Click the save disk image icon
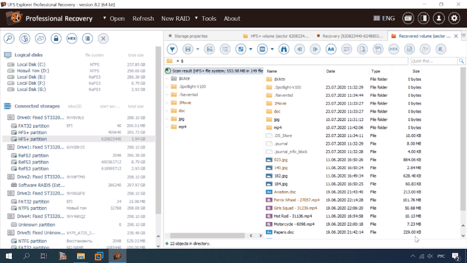The width and height of the screenshot is (467, 263). (x=40, y=39)
